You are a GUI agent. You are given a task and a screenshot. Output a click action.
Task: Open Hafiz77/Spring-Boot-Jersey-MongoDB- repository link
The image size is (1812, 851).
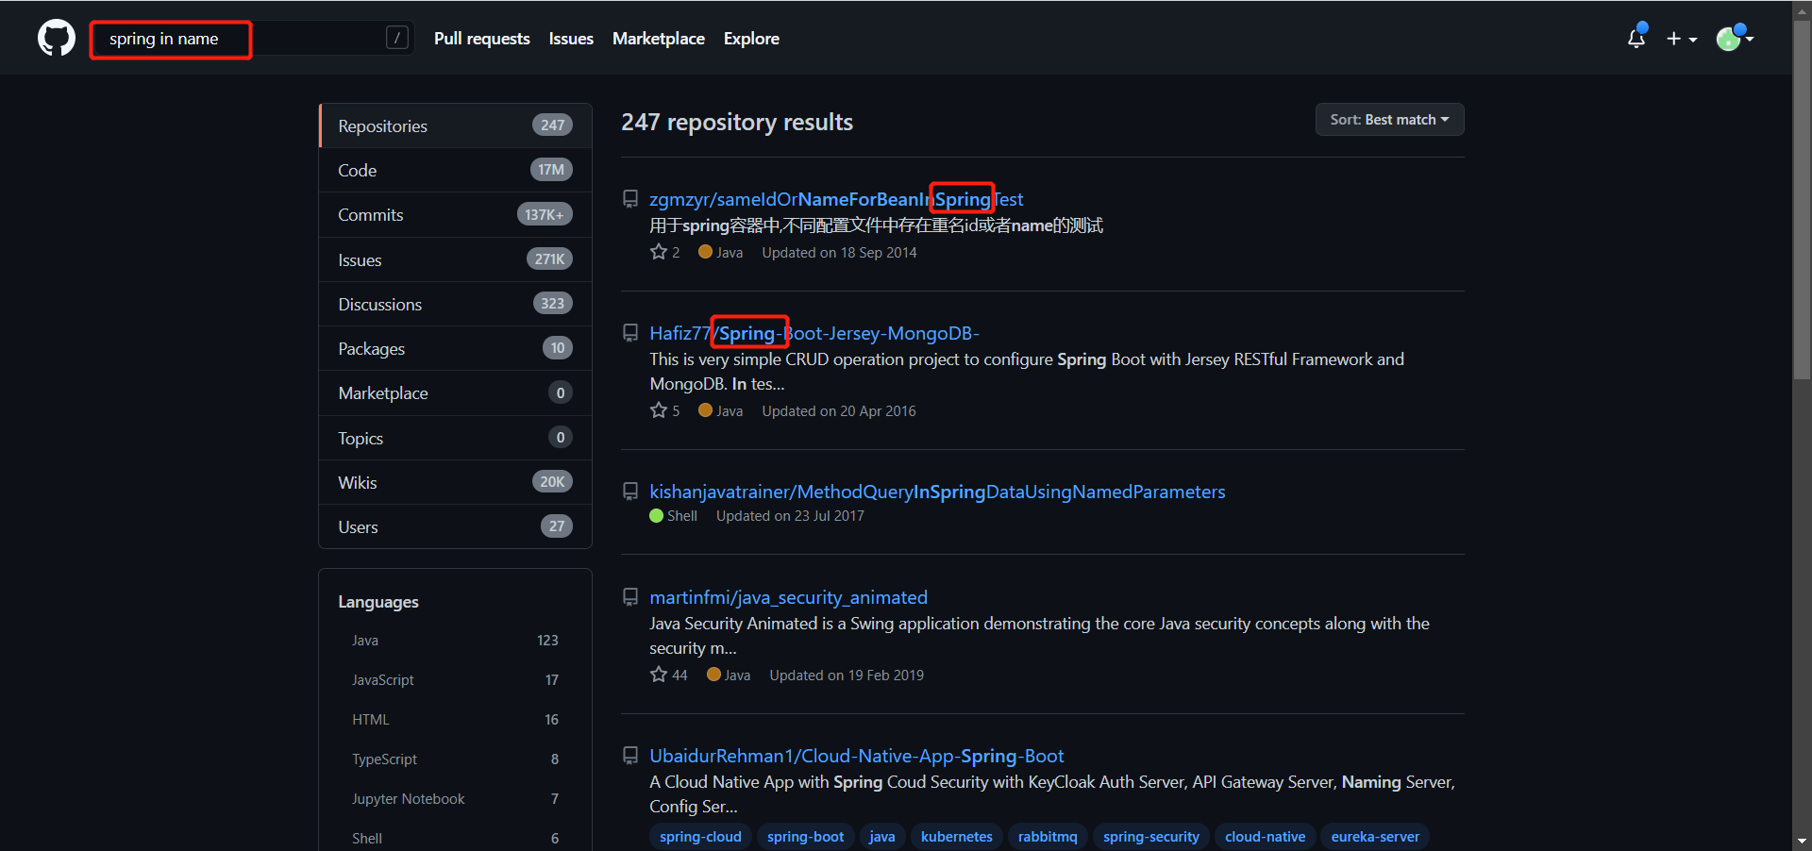coord(814,333)
